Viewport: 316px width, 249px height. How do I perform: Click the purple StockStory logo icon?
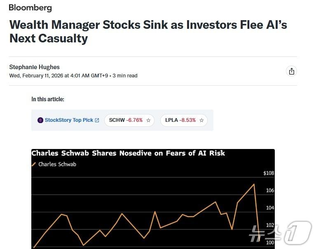click(40, 120)
